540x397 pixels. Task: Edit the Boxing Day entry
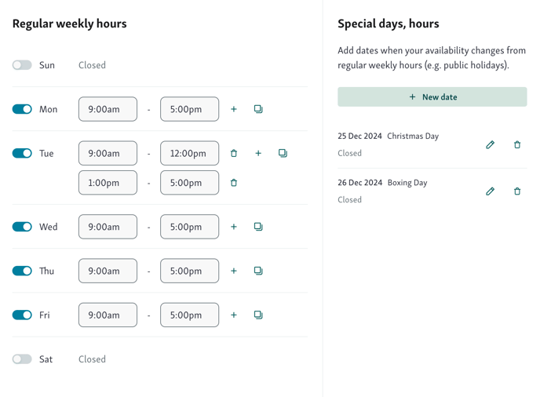pos(490,191)
